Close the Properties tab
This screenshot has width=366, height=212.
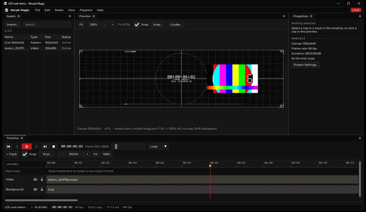[x=311, y=16]
